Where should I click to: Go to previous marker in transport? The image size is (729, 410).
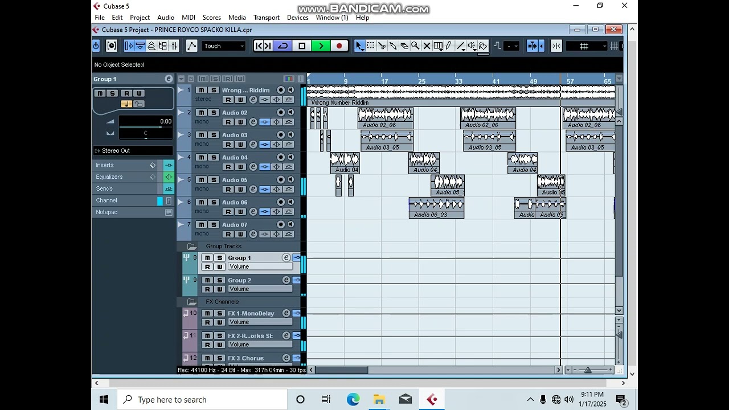(259, 46)
